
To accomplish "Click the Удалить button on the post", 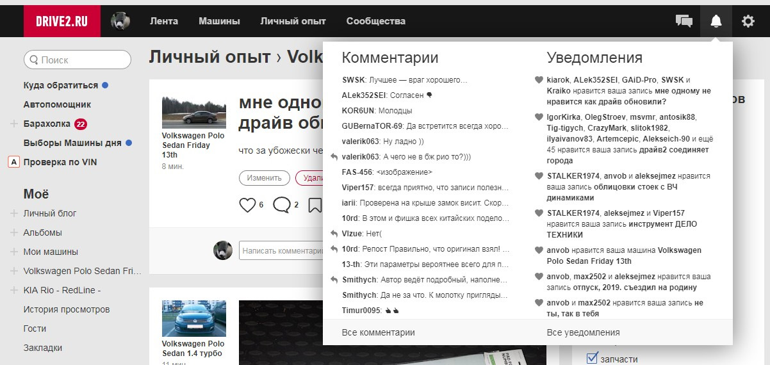I will [310, 178].
